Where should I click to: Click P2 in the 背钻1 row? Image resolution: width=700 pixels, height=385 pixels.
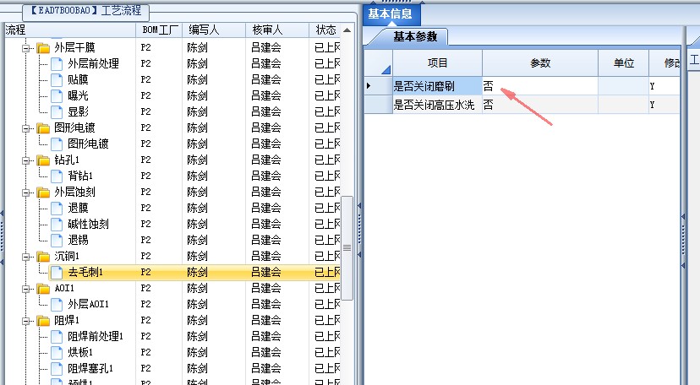(145, 176)
